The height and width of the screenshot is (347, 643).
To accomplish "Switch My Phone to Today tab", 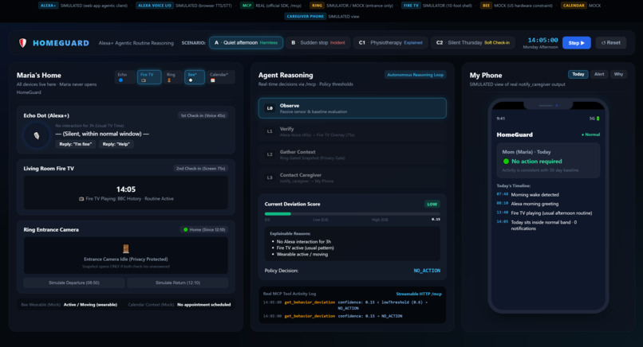I will (578, 74).
